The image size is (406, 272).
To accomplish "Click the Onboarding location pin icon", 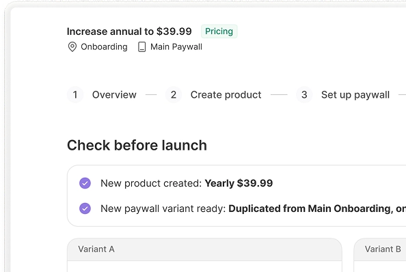I will [72, 47].
